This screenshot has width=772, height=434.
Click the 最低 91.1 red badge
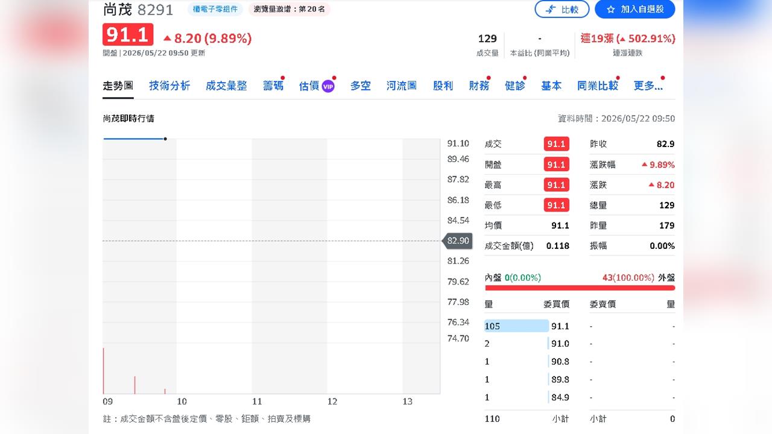coord(556,205)
